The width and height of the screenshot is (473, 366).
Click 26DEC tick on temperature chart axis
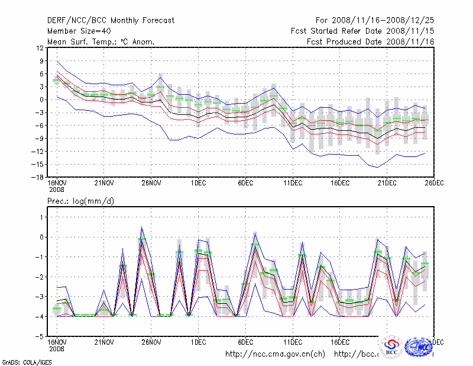point(435,184)
